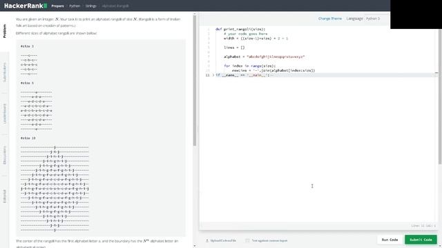
Task: Click the line and column status indicator
Action: [x=423, y=226]
